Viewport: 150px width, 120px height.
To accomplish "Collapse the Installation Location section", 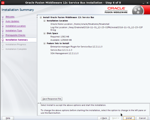I will point(44,21).
